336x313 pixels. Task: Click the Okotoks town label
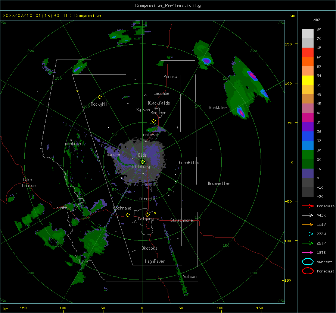149,248
